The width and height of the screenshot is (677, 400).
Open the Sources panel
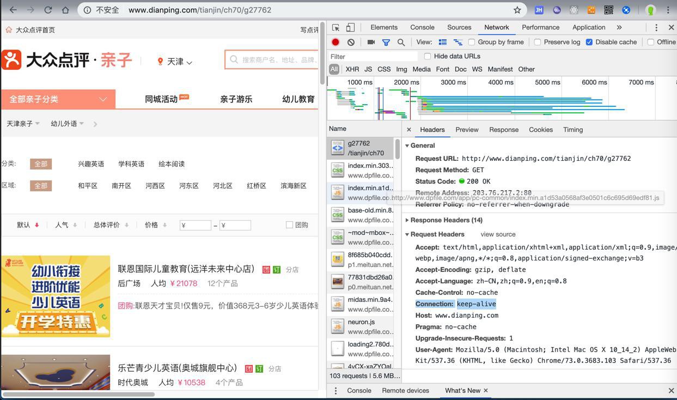(459, 27)
